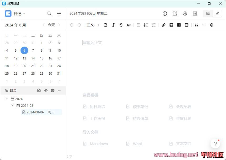Click the print icon
The height and width of the screenshot is (160, 226).
[x=185, y=14]
